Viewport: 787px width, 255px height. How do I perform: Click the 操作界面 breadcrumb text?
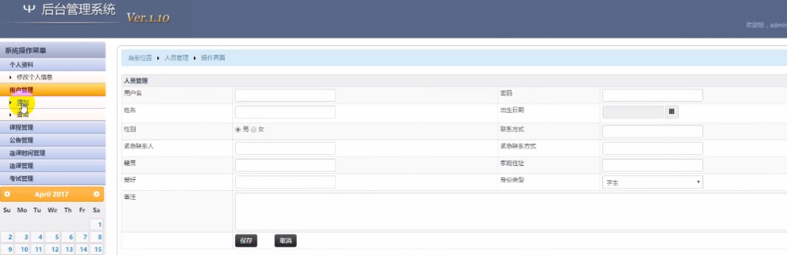pos(213,58)
